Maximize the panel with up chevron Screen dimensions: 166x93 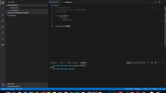(159, 63)
